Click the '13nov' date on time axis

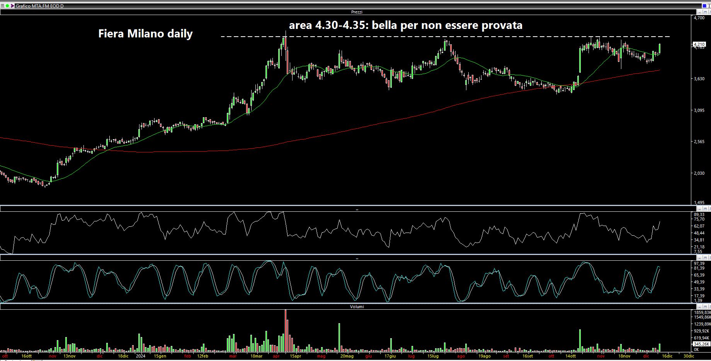[70, 356]
